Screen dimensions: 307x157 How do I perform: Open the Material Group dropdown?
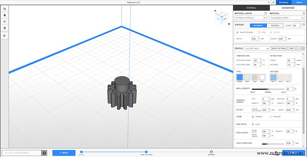click(x=250, y=18)
